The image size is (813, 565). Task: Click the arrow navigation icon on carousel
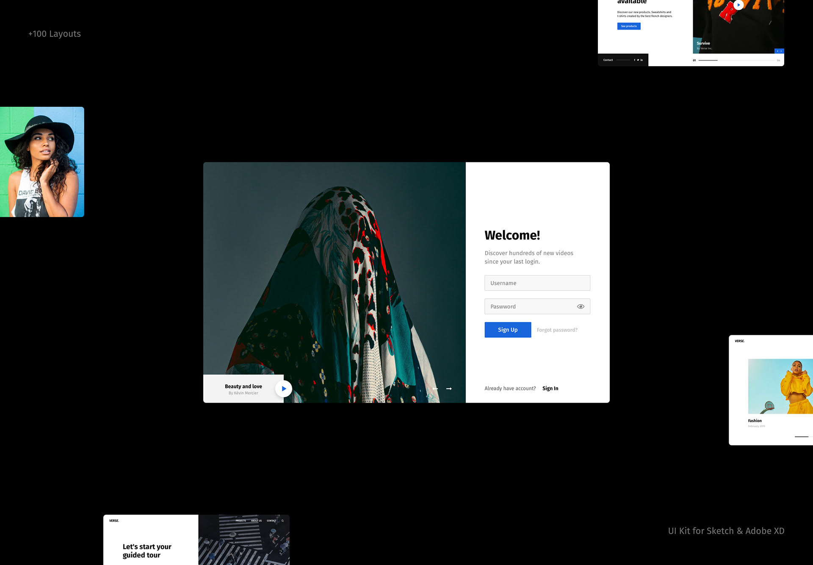[450, 389]
